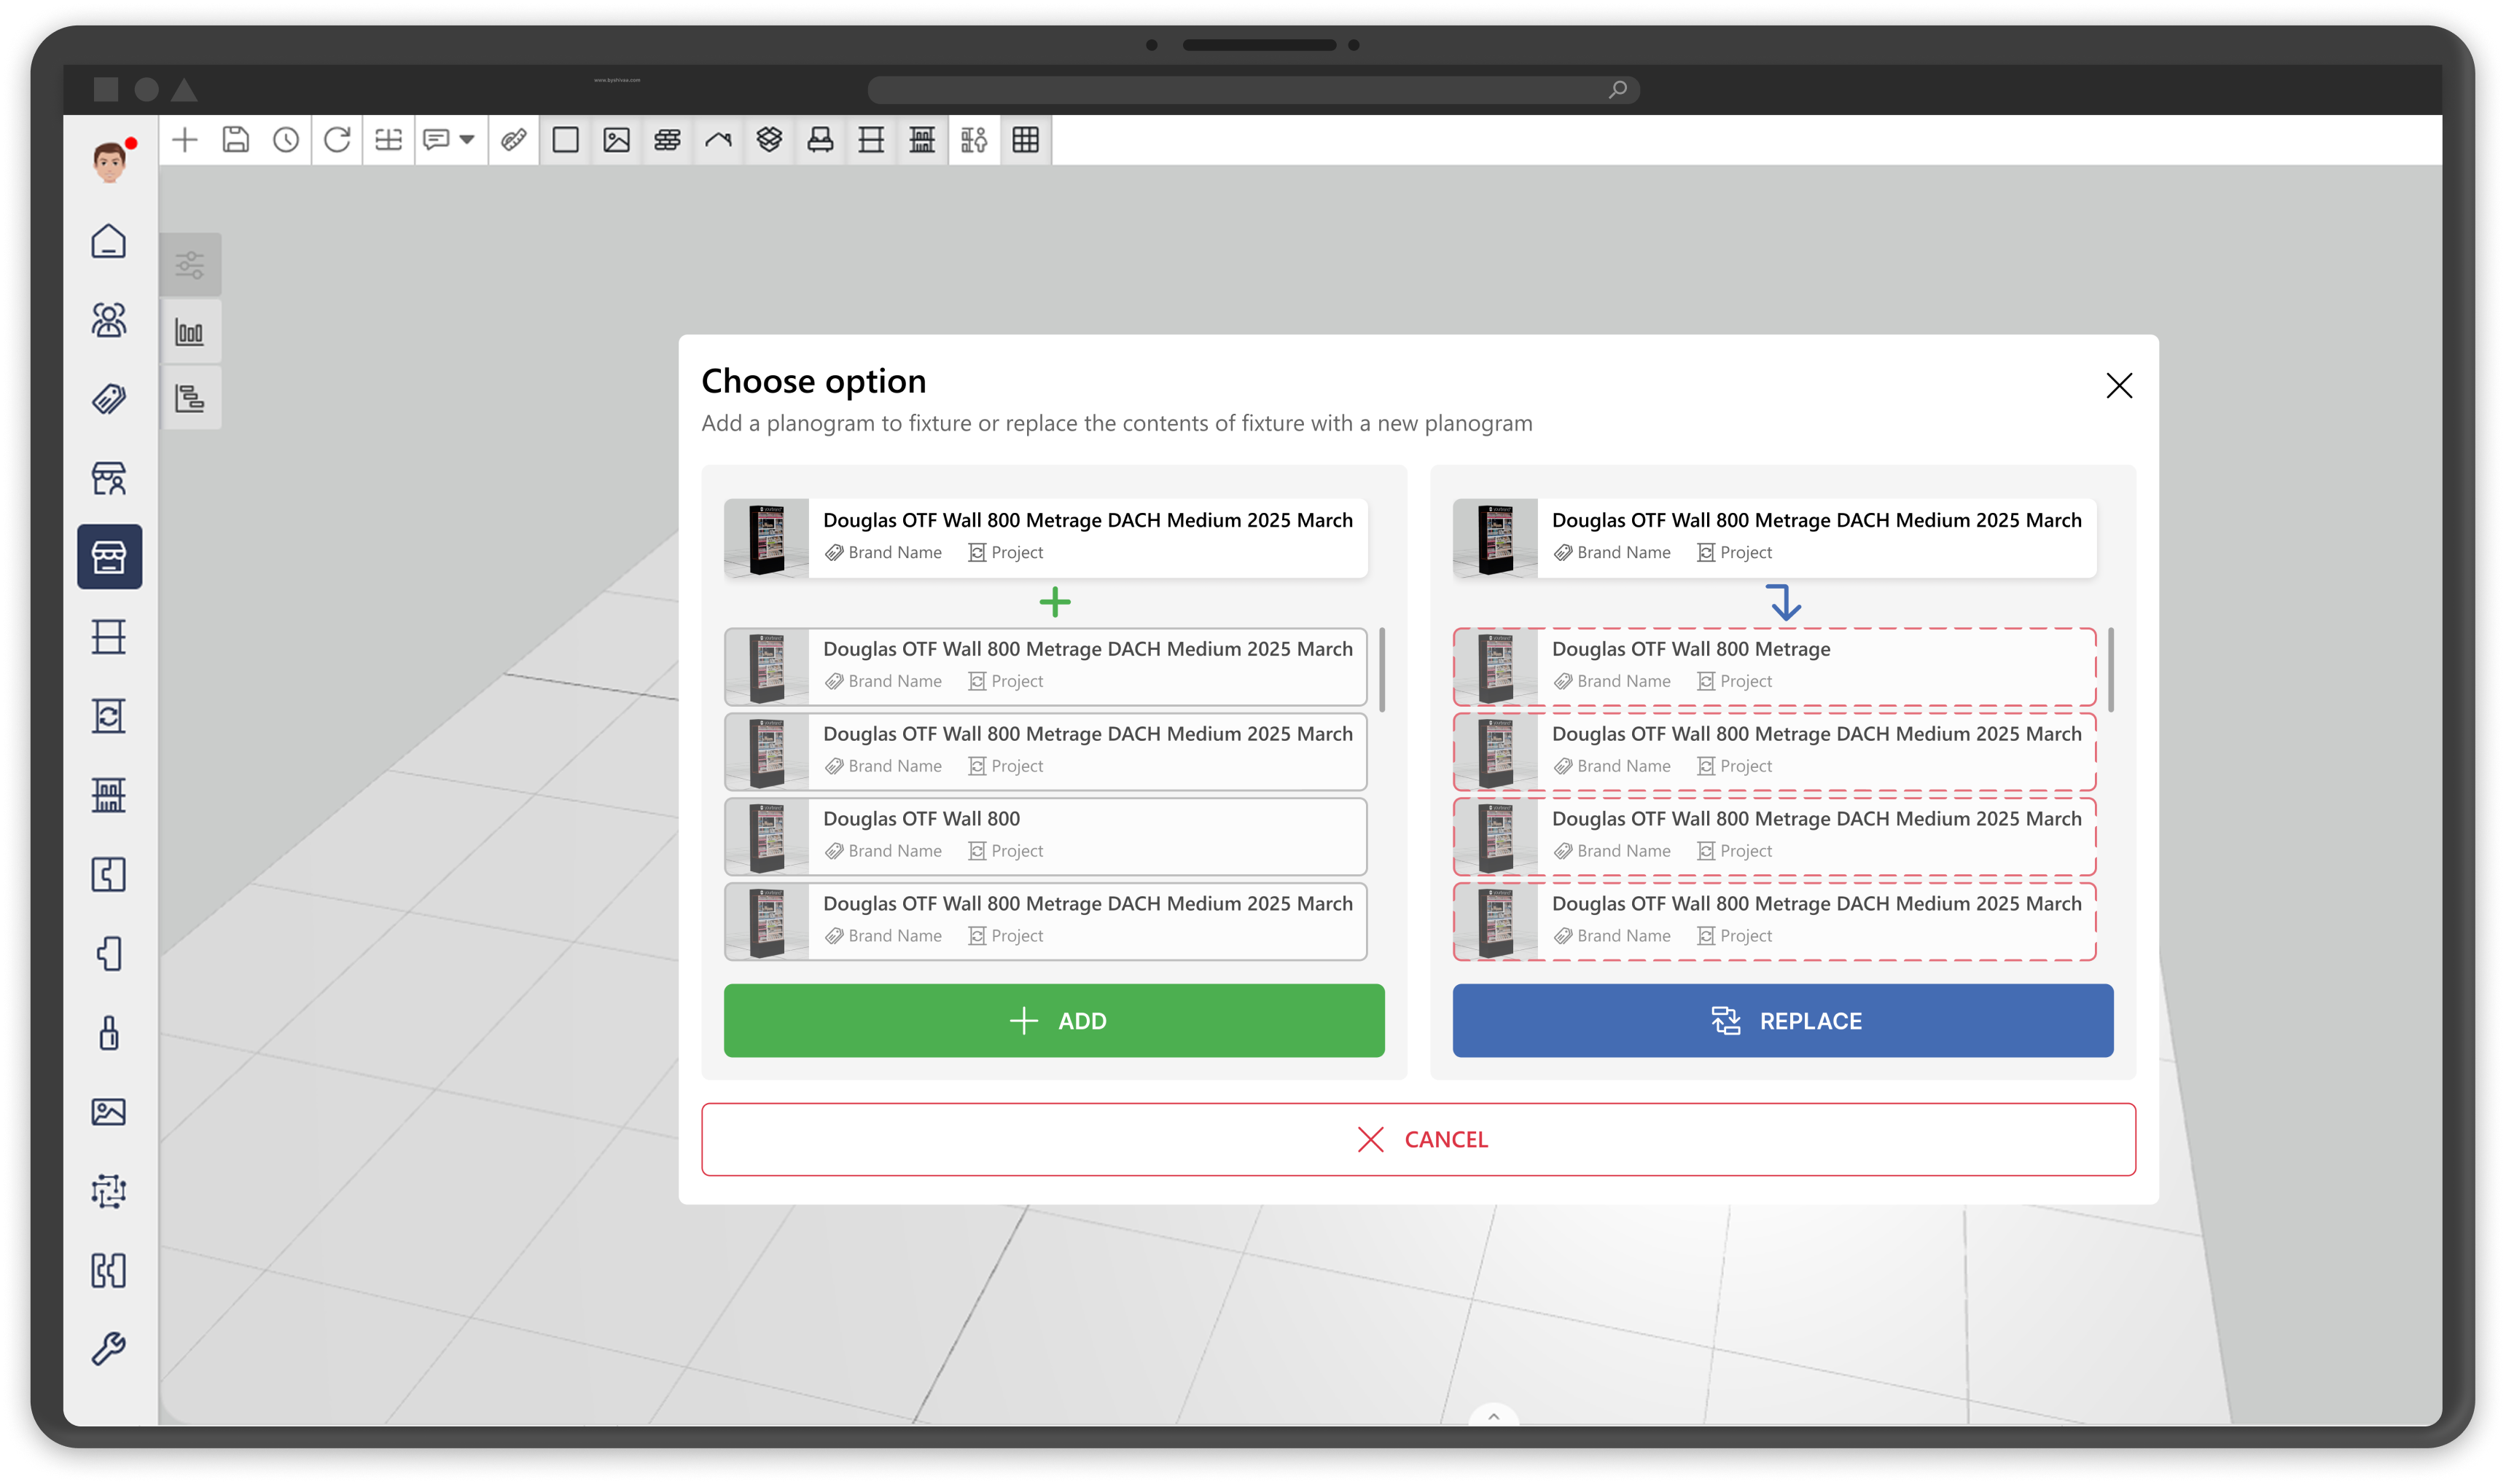The width and height of the screenshot is (2506, 1484).
Task: Click the stacked layers icon in toolbar
Action: point(769,140)
